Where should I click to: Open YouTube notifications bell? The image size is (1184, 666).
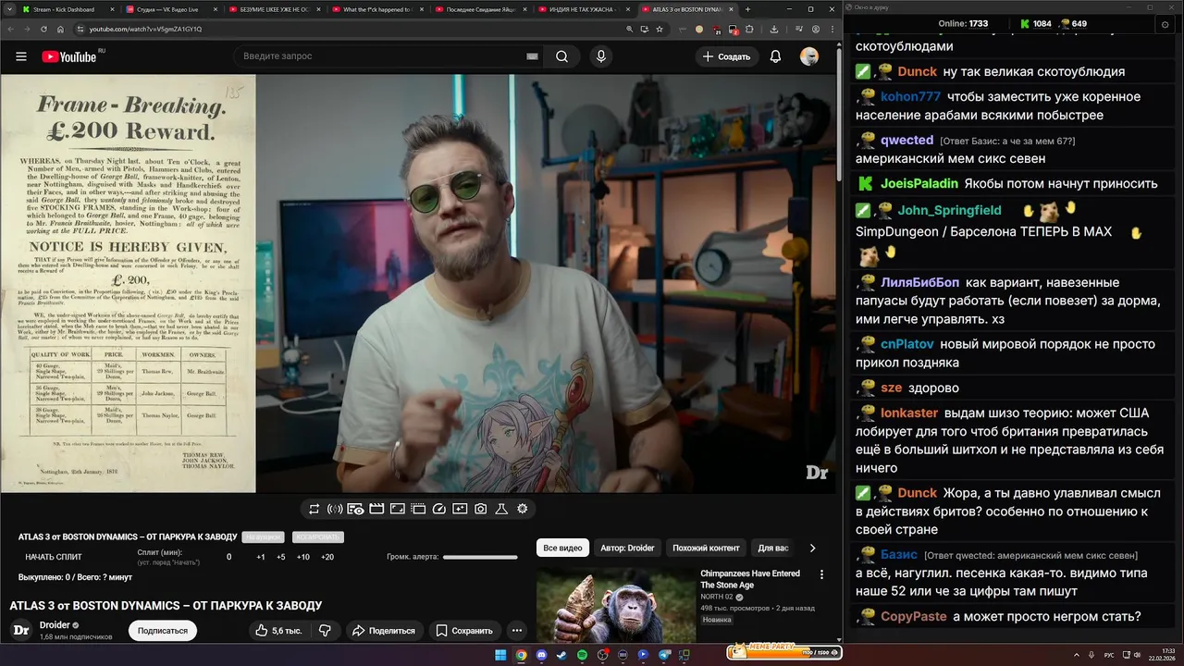[x=775, y=56]
